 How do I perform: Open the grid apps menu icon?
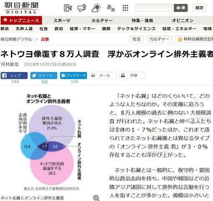125,8
